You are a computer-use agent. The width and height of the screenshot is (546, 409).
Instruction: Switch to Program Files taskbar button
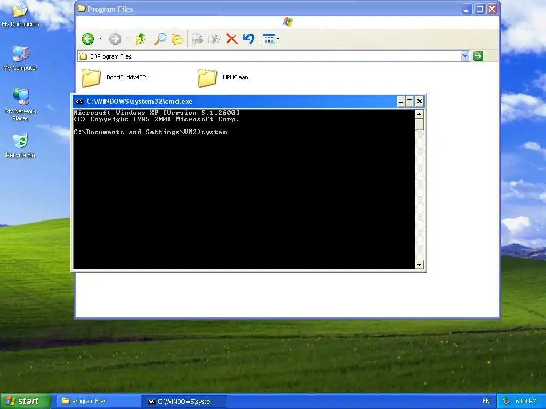[x=99, y=402]
